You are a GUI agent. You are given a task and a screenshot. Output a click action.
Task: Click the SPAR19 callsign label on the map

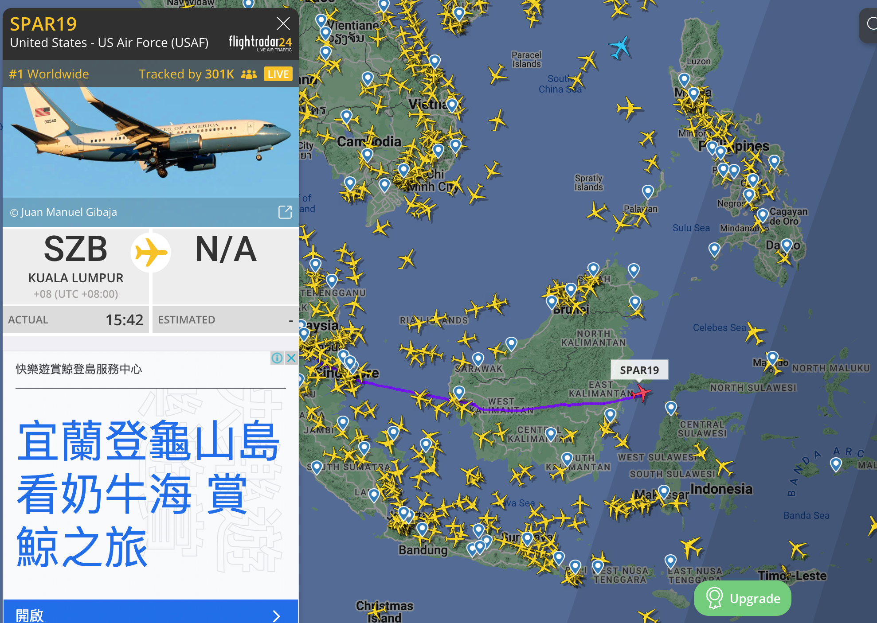pyautogui.click(x=639, y=370)
